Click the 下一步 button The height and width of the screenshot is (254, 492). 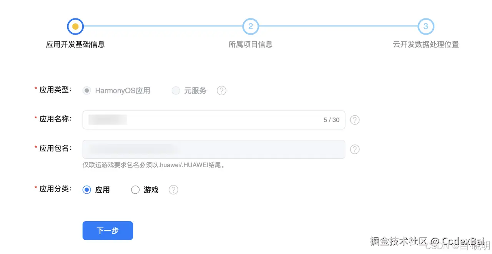(x=108, y=231)
